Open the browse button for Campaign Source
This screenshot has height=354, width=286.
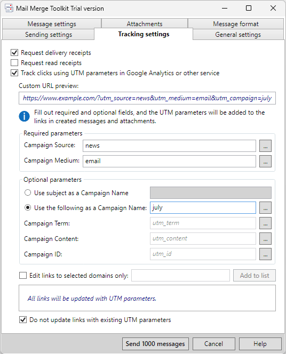pyautogui.click(x=265, y=146)
